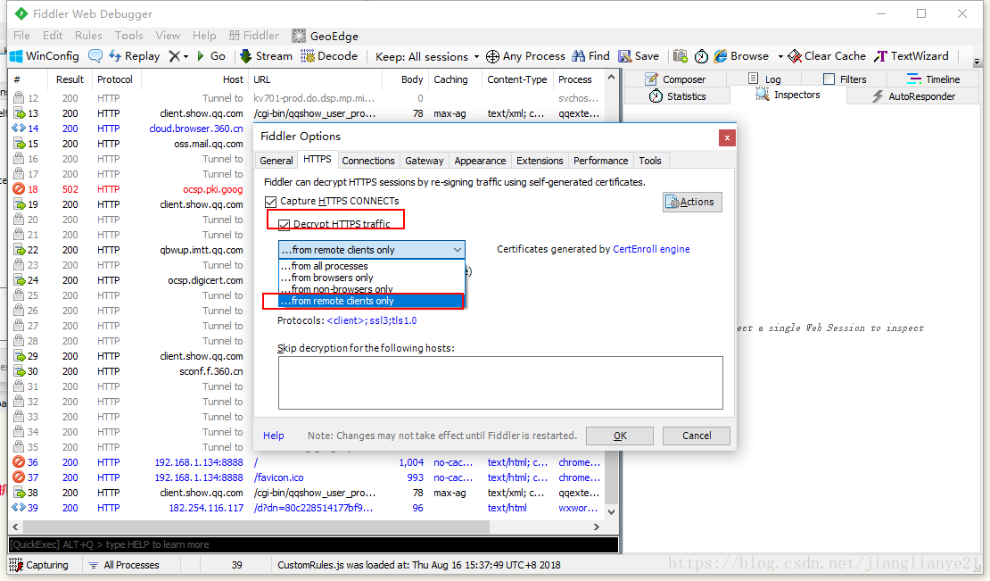Cancel the Fiddler Options dialog

697,436
